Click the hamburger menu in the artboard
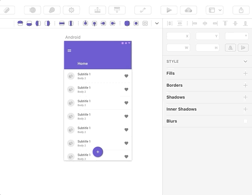The image size is (252, 195). 69,50
